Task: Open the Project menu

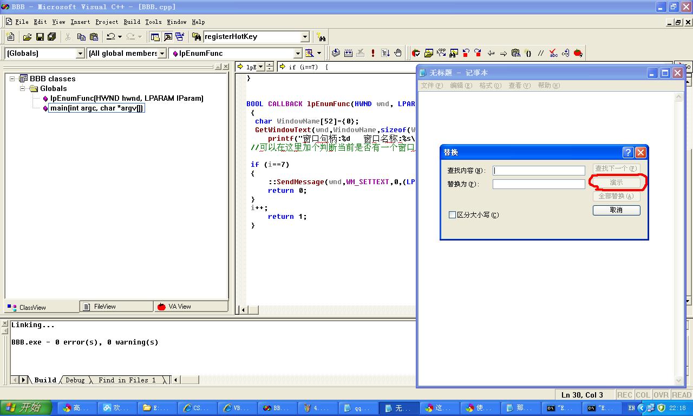Action: (x=107, y=22)
